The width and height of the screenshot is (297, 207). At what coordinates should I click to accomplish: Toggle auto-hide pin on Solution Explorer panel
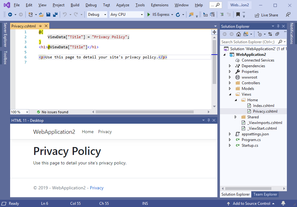coord(278,27)
